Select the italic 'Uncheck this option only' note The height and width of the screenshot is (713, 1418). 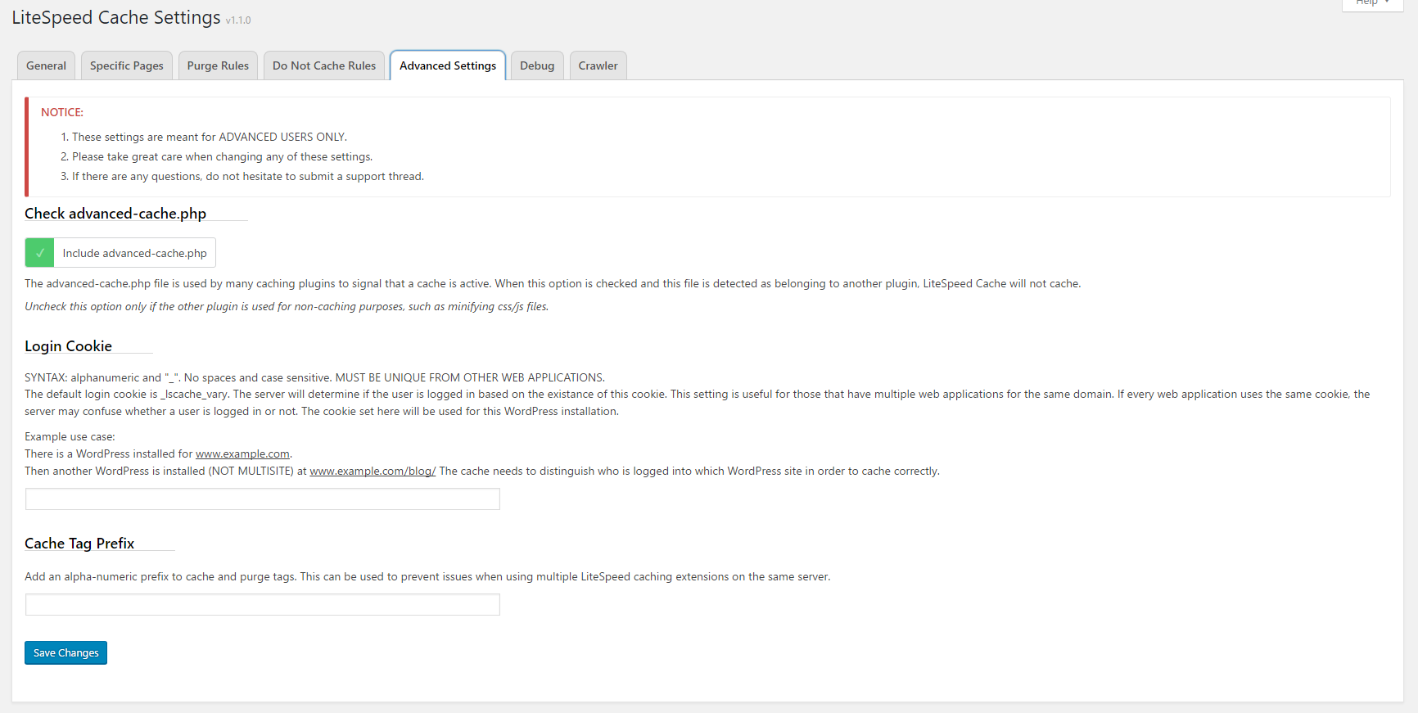[x=287, y=306]
